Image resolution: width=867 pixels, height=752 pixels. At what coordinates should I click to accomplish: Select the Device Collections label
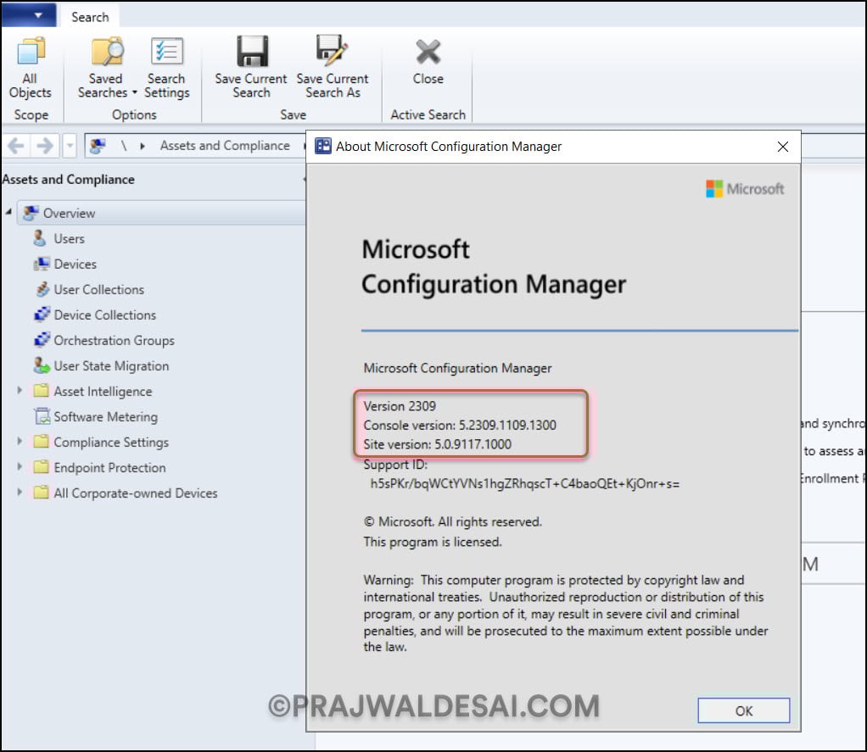point(105,315)
